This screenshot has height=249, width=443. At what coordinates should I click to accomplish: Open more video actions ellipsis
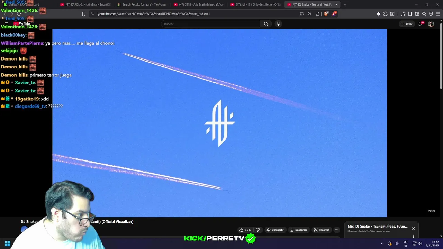click(x=336, y=230)
